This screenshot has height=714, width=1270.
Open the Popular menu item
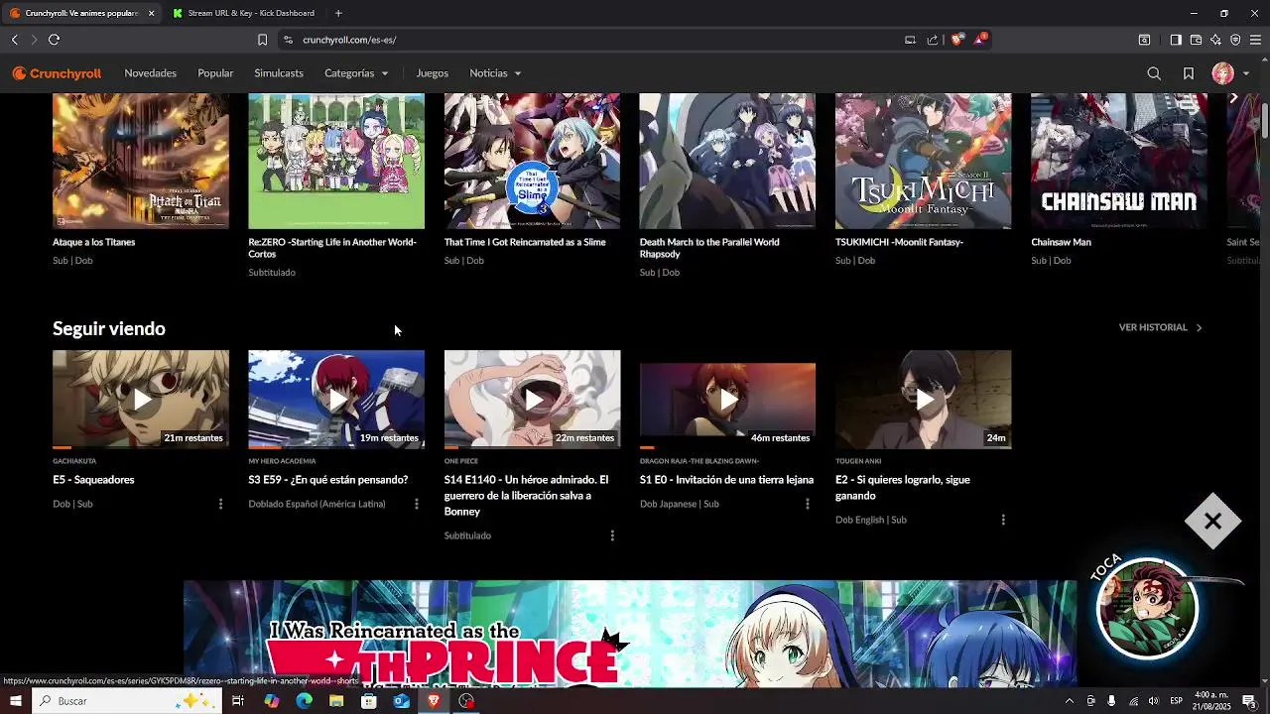coord(215,73)
